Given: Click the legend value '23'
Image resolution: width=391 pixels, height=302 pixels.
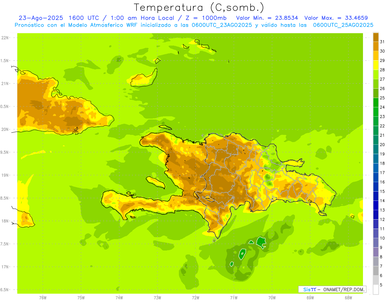Looking at the screenshot, I should pos(382,116).
